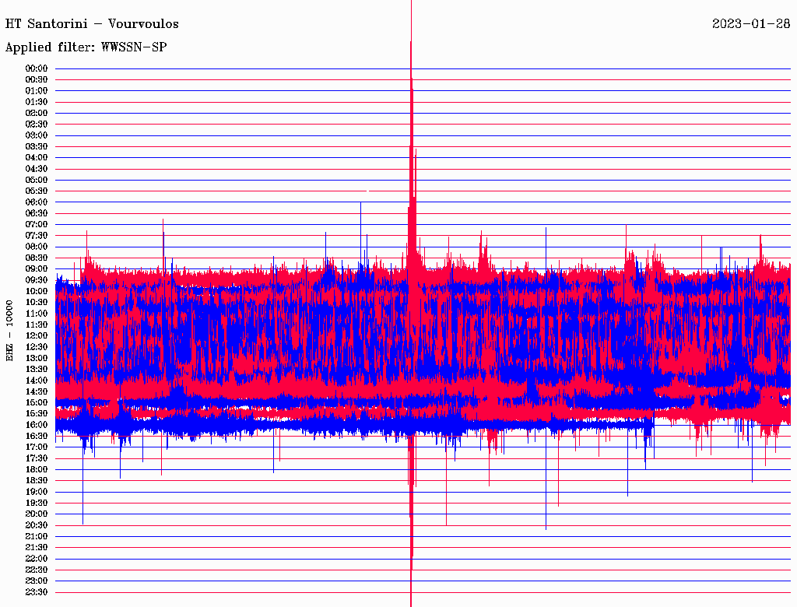Click the 02:30 time label
This screenshot has width=797, height=607.
(x=37, y=124)
